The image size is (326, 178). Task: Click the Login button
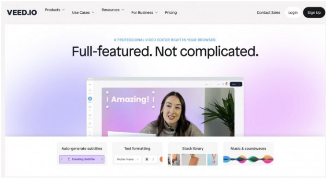coord(293,12)
